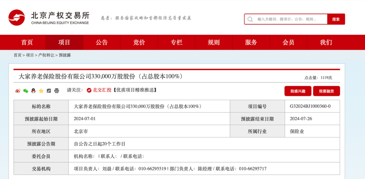Click the start date 2024-07-01

(x=85, y=119)
